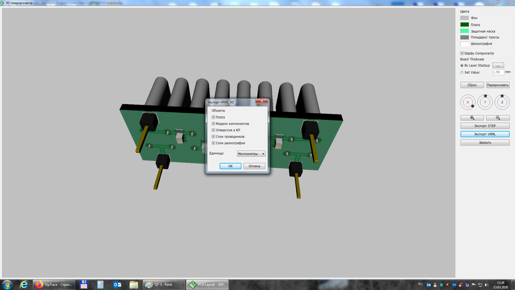Open layer stackup settings ellipsis button
Image resolution: width=515 pixels, height=290 pixels.
pyautogui.click(x=498, y=66)
